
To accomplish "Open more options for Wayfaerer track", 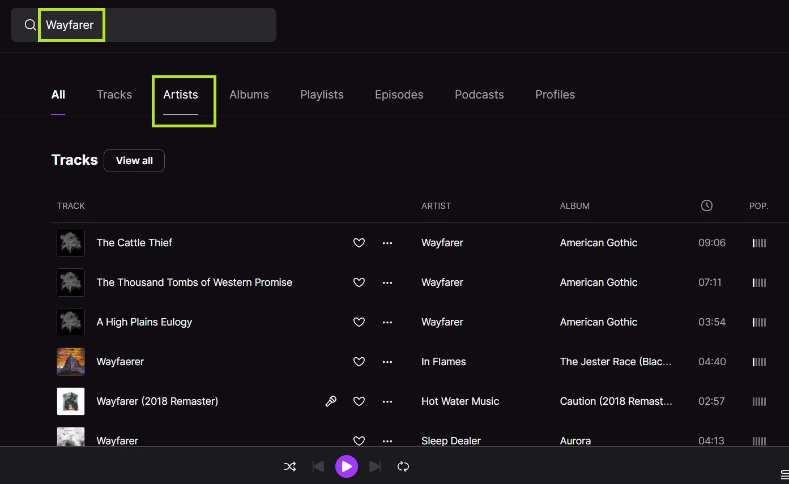I will [x=387, y=362].
